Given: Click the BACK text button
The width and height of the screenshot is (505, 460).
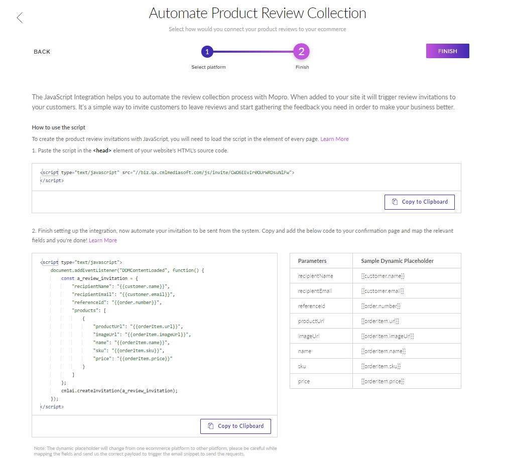Looking at the screenshot, I should pos(42,52).
